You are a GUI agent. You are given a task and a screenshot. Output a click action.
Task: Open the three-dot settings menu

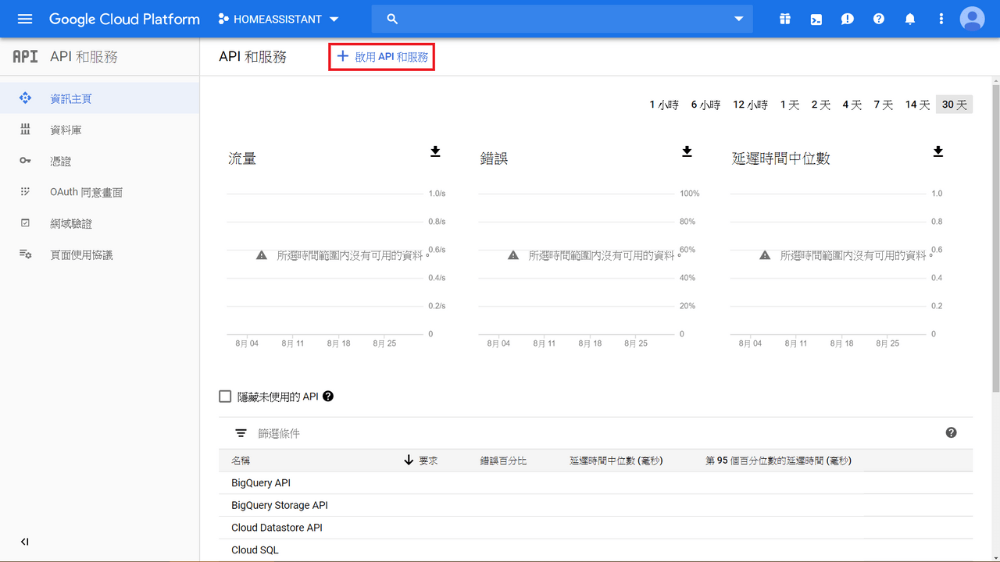[x=941, y=19]
